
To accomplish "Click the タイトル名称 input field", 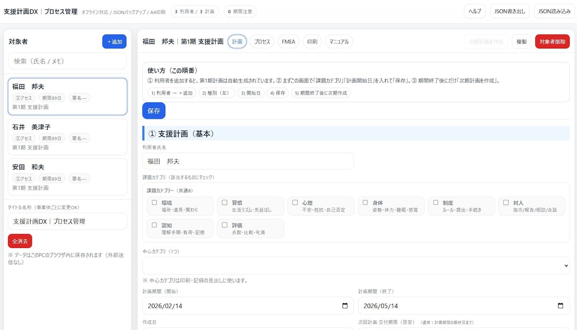I will (68, 221).
